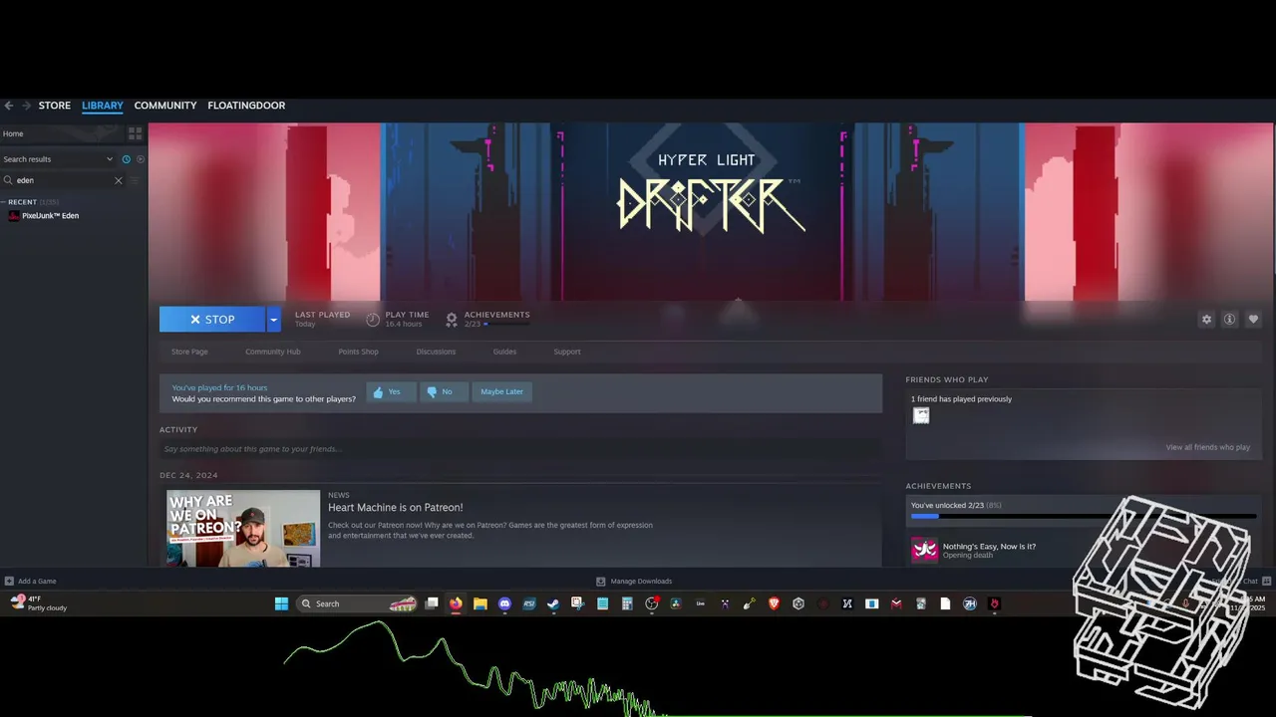Click the small achievements progress bar under header

click(506, 325)
